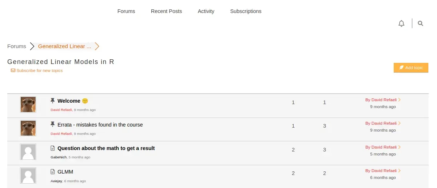Jump to last post arrow in GLMM row
Screen dimensions: 437x188
pyautogui.click(x=399, y=171)
